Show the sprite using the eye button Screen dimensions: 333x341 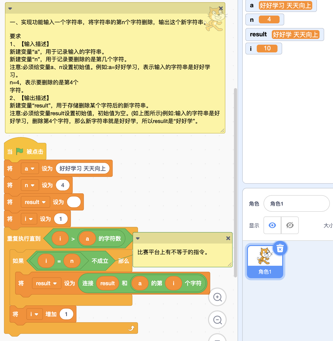pyautogui.click(x=272, y=225)
